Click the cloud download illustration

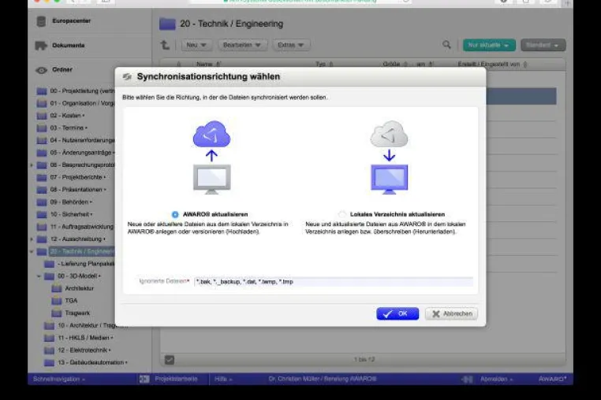pyautogui.click(x=389, y=134)
